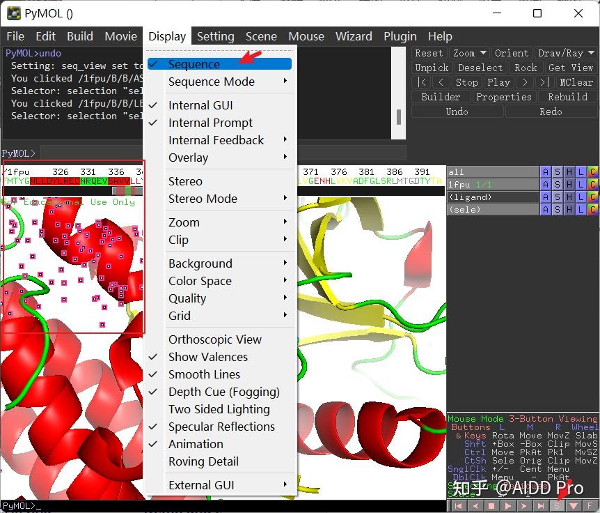The image size is (600, 513).
Task: Click the F fullscreen button in bottom bar
Action: (590, 506)
